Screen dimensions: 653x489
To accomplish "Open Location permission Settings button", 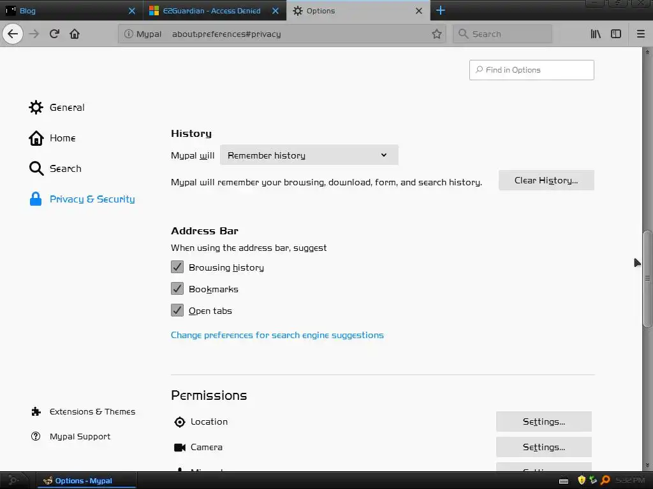I will 544,422.
